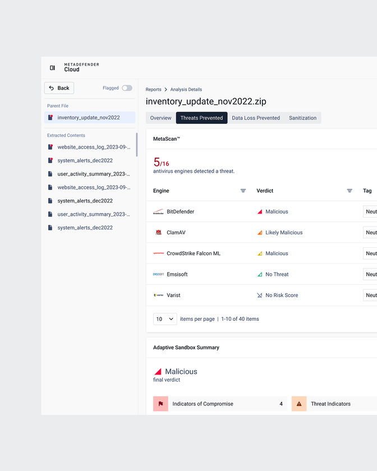Click the sandbox Malicious final verdict icon
The image size is (377, 471).
coord(158,372)
